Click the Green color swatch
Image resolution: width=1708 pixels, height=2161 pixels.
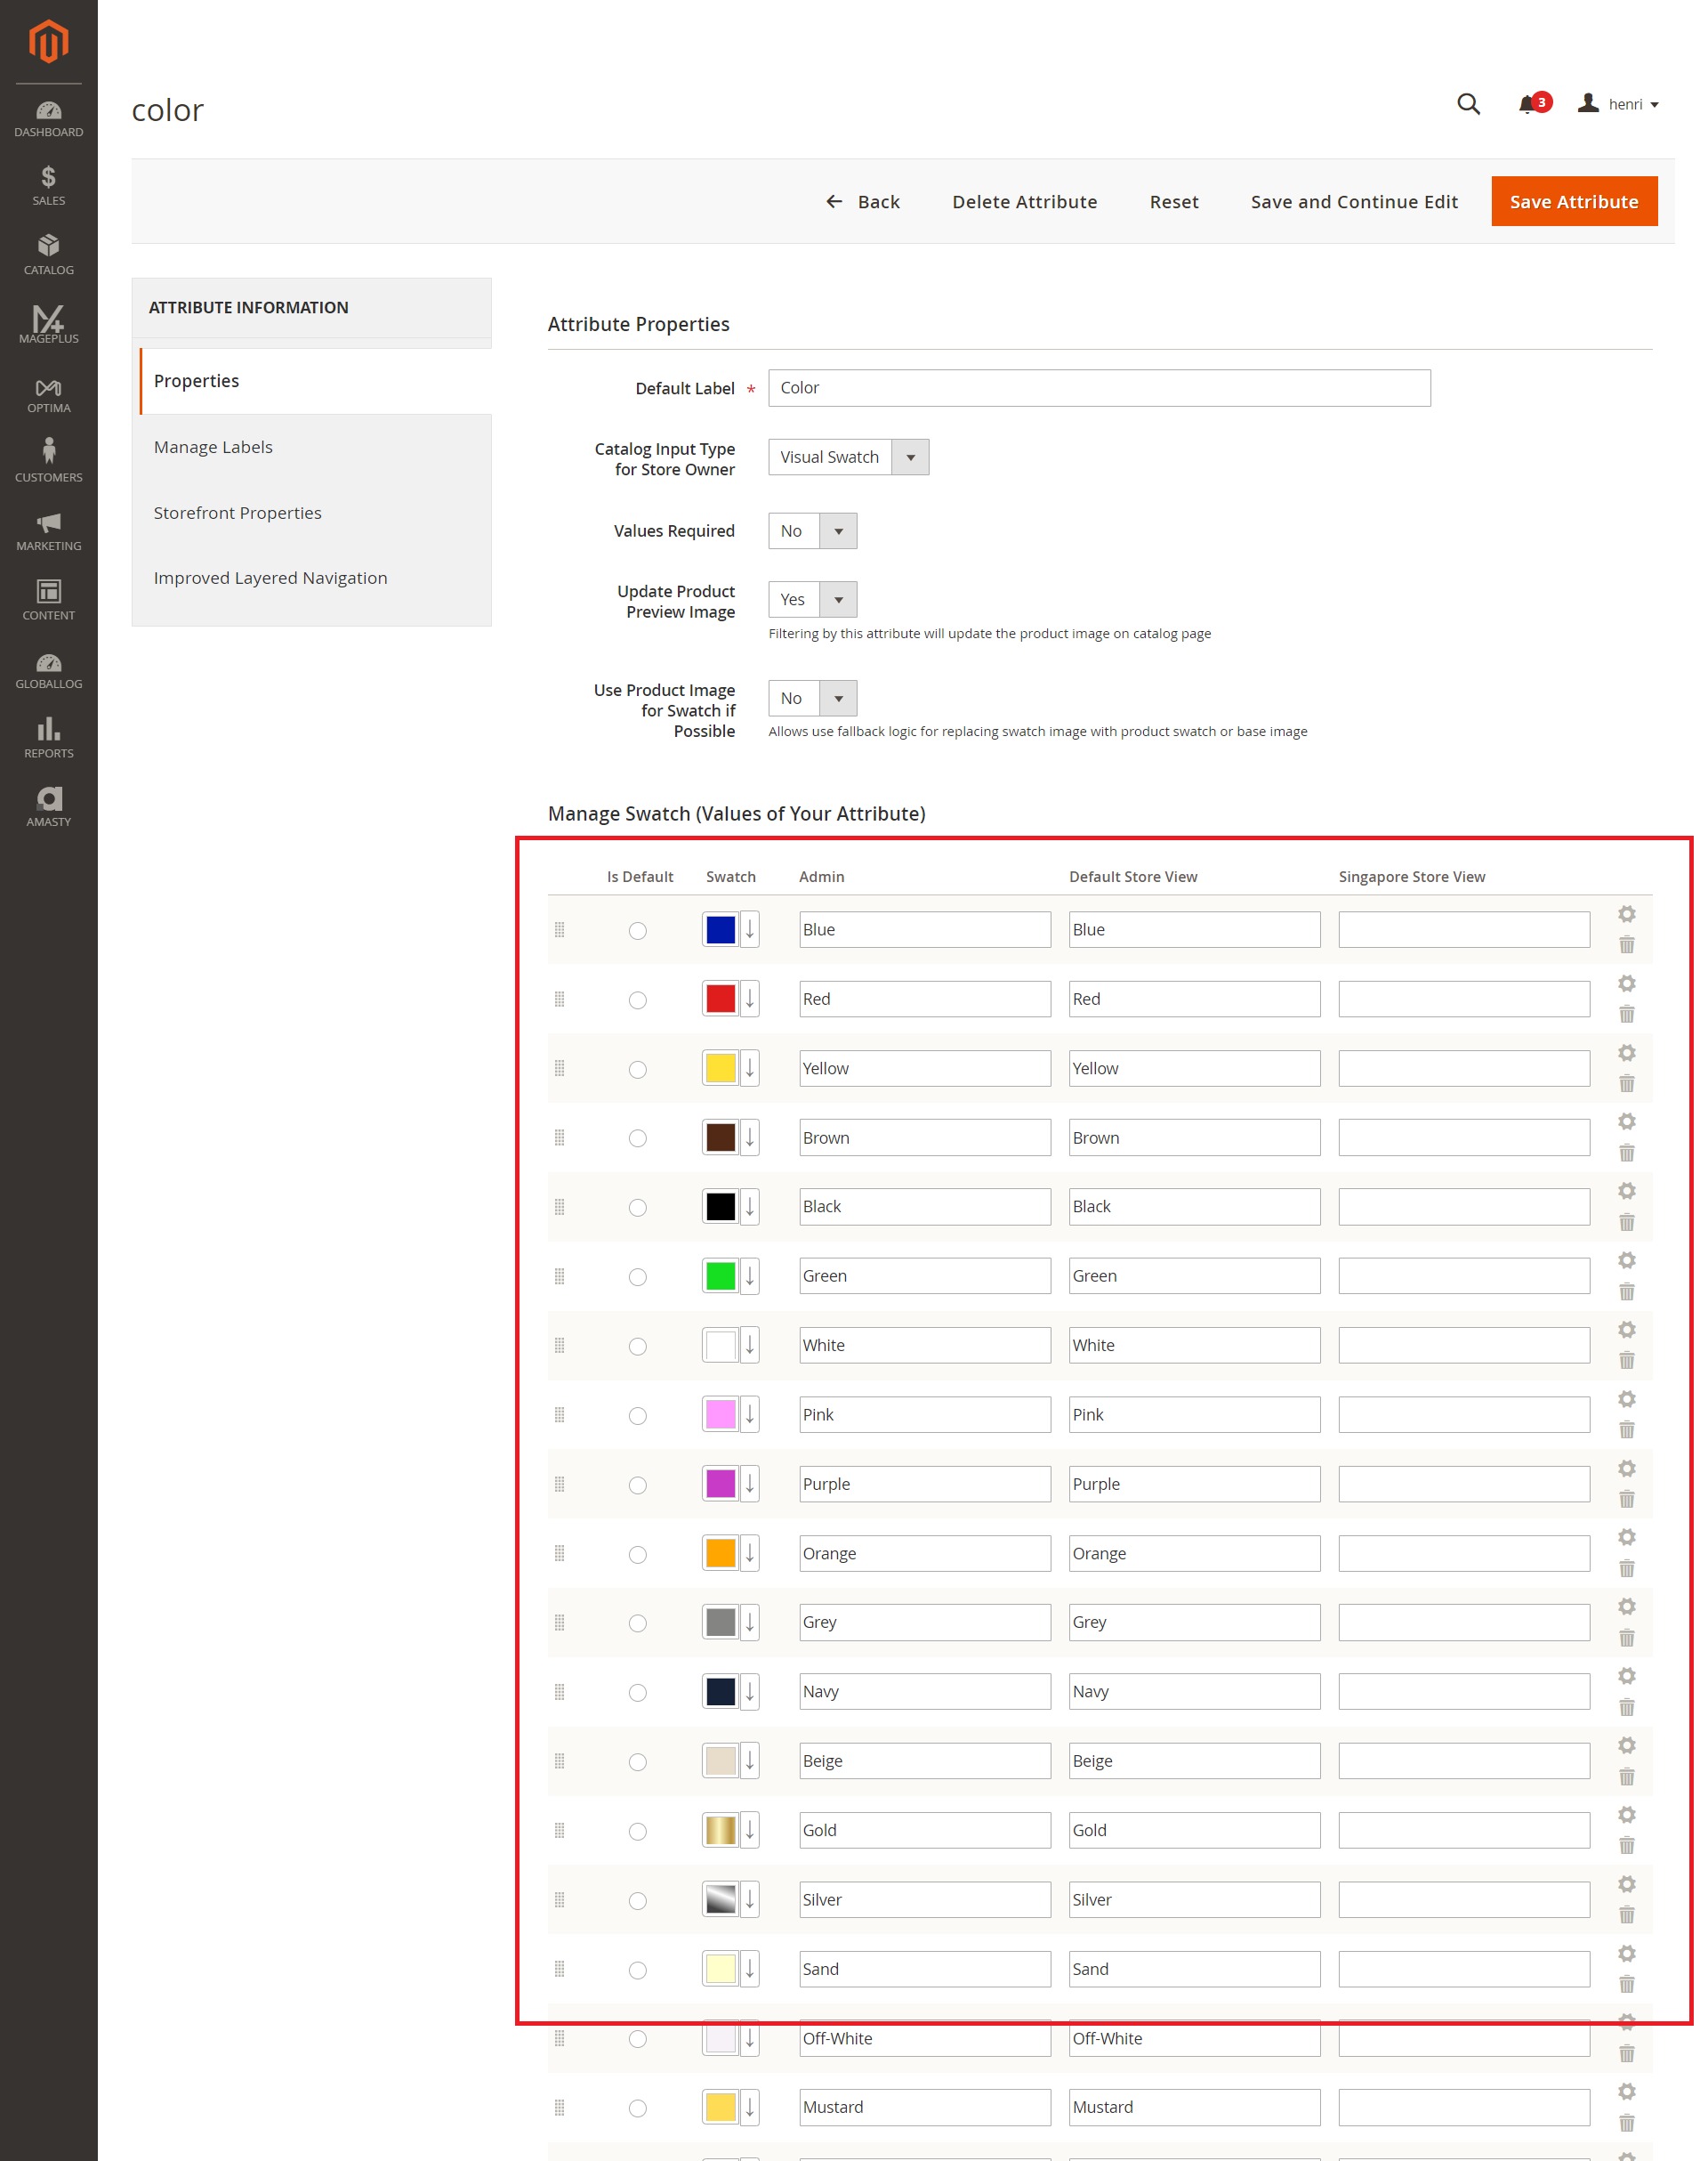pos(720,1275)
